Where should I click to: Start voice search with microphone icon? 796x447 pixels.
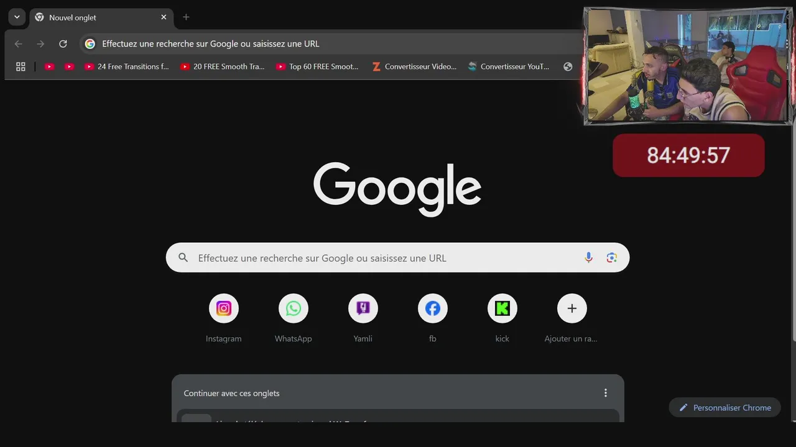[588, 258]
